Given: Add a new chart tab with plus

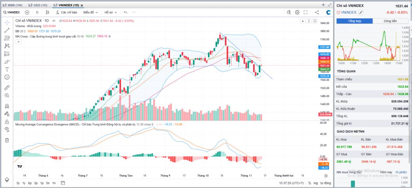Looking at the screenshot, I should (323, 5).
